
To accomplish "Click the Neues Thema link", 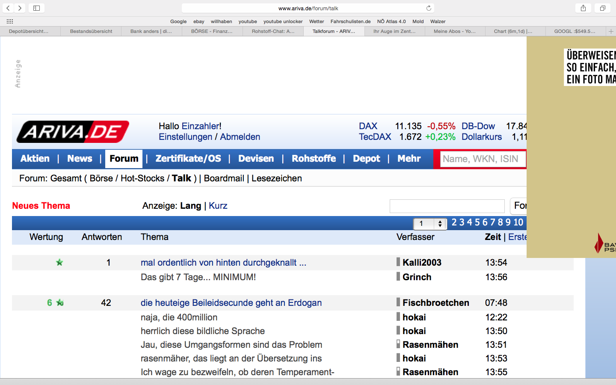I will pos(41,206).
